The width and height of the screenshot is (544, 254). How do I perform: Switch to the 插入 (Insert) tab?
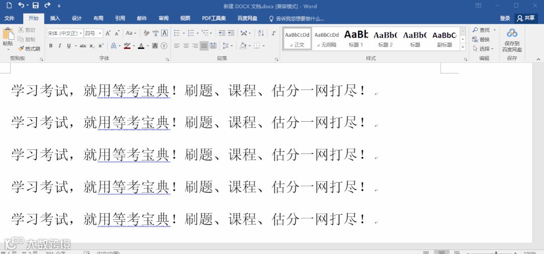click(55, 19)
